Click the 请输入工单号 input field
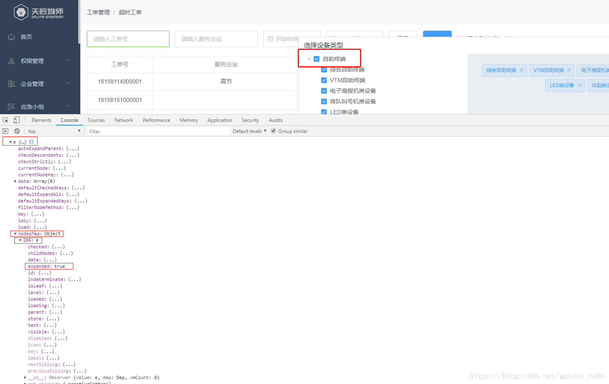This screenshot has width=609, height=384. pos(128,39)
